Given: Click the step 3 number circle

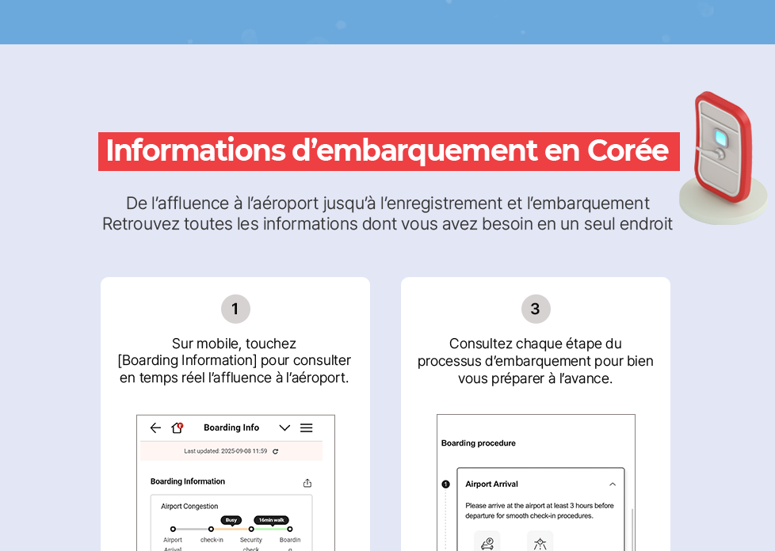Looking at the screenshot, I should pyautogui.click(x=536, y=309).
